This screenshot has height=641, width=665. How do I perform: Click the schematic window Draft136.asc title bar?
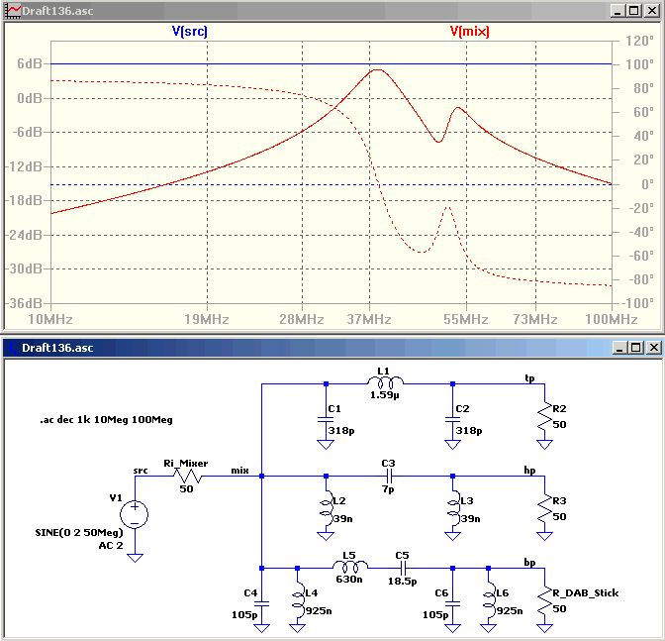pyautogui.click(x=332, y=348)
